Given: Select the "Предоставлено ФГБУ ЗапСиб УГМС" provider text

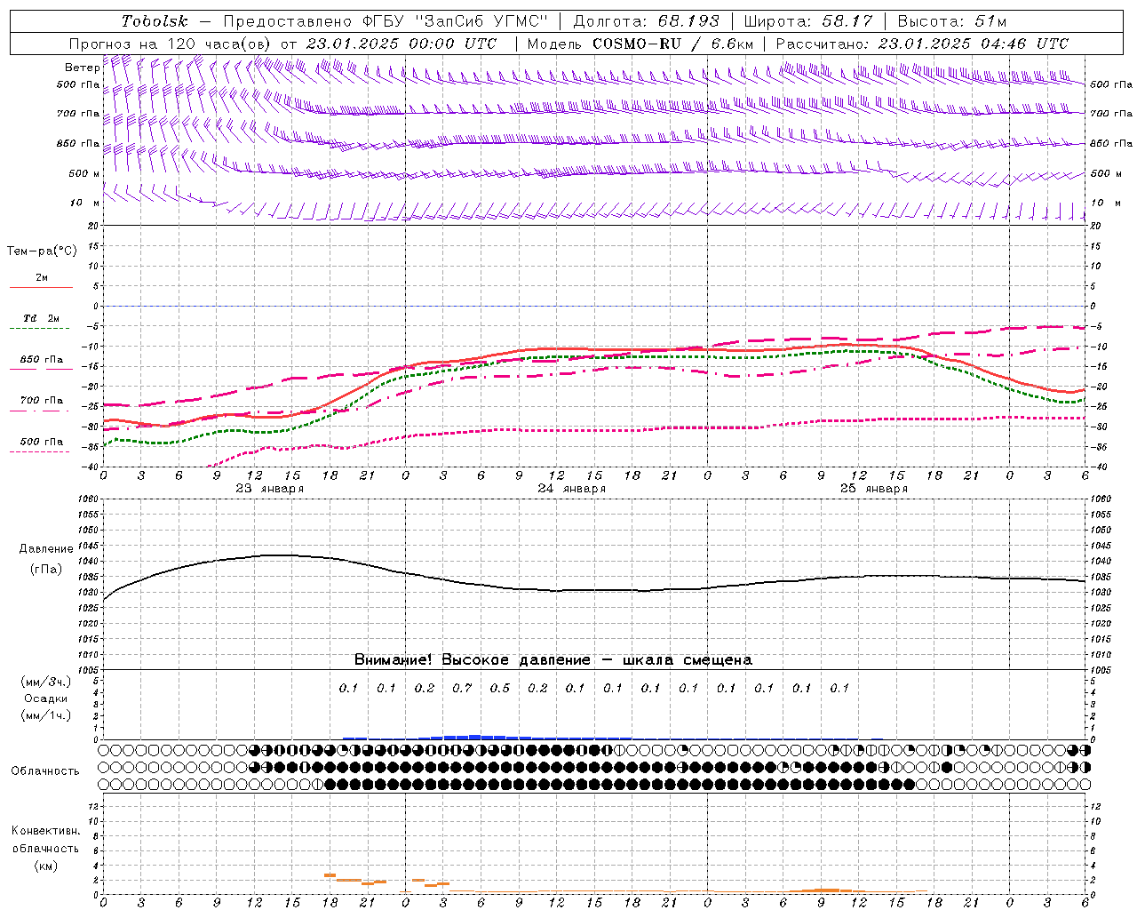Looking at the screenshot, I should [386, 21].
